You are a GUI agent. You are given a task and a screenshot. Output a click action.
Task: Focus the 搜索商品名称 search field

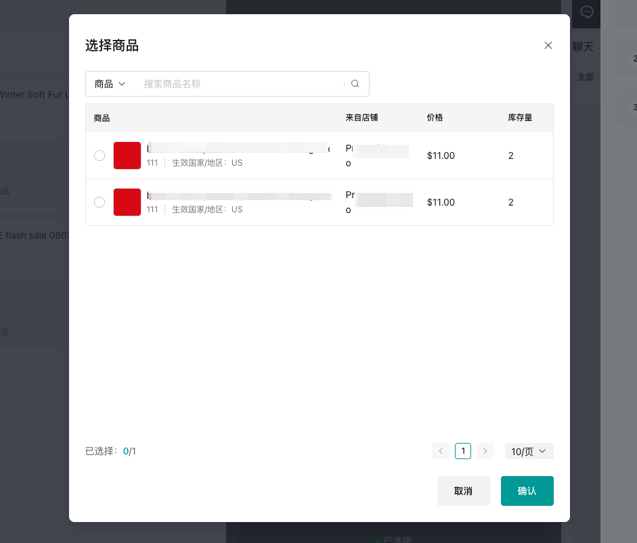click(x=240, y=84)
